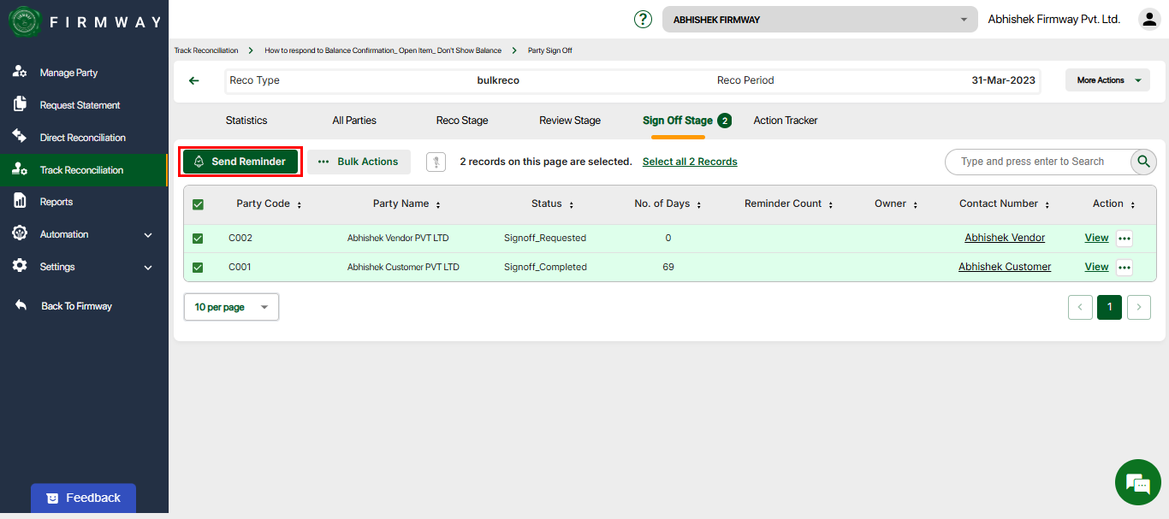Open three-dot menu for row C002
Screen dimensions: 1169x519
tap(1124, 239)
